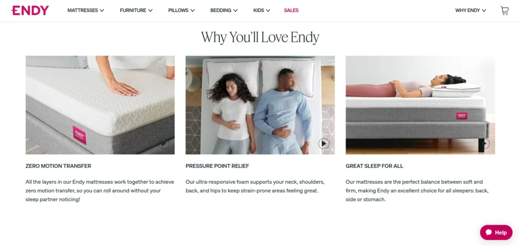Click the Great Sleep For All heading
The width and height of the screenshot is (518, 246).
(374, 166)
